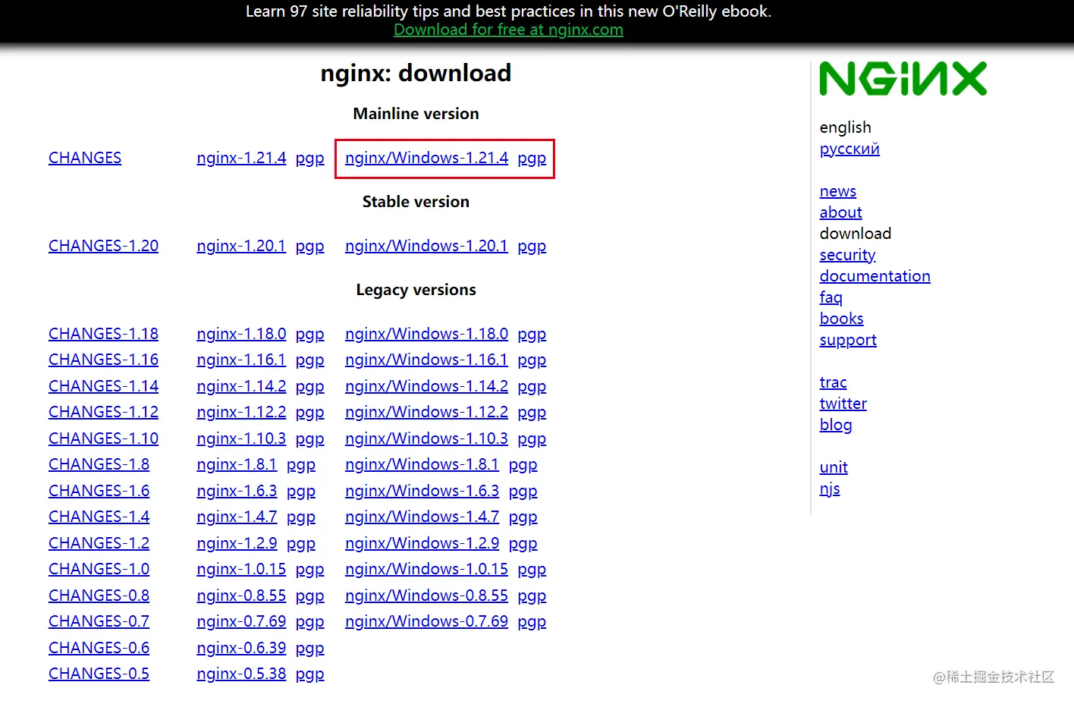Open CHANGES-1.10 link
This screenshot has width=1074, height=704.
[103, 438]
